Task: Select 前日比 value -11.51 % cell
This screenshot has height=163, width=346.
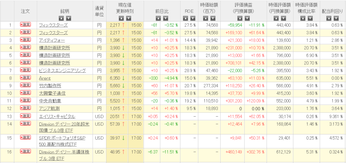Action: pos(170,155)
